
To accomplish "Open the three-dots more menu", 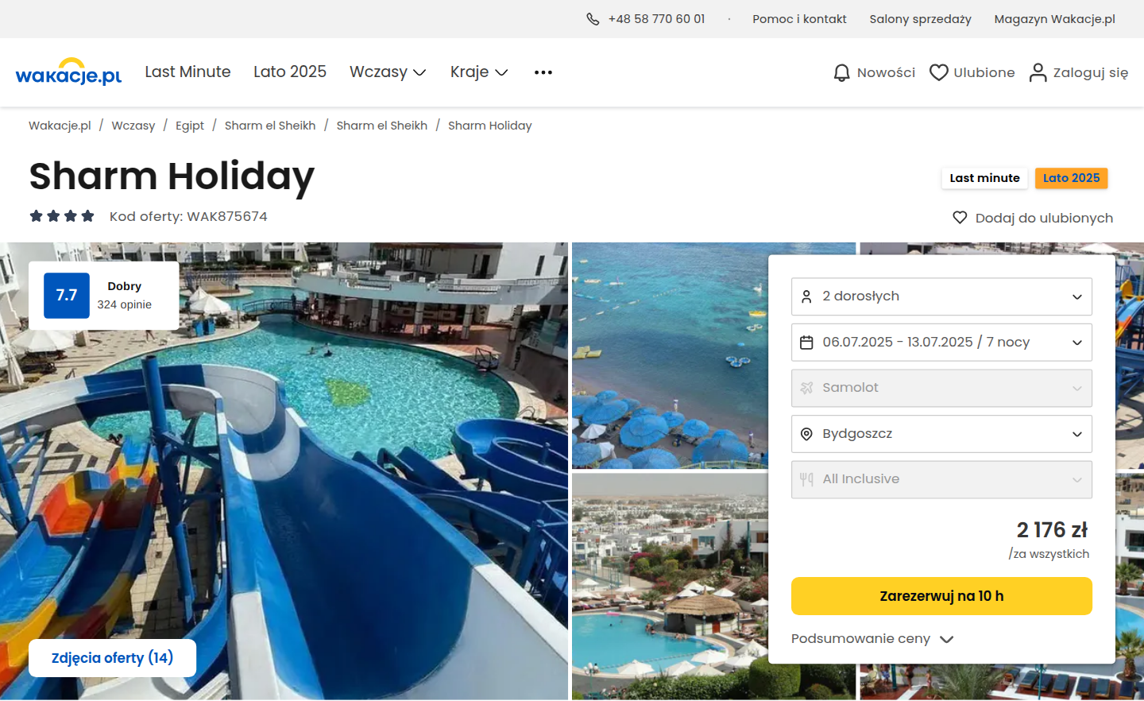I will tap(543, 72).
